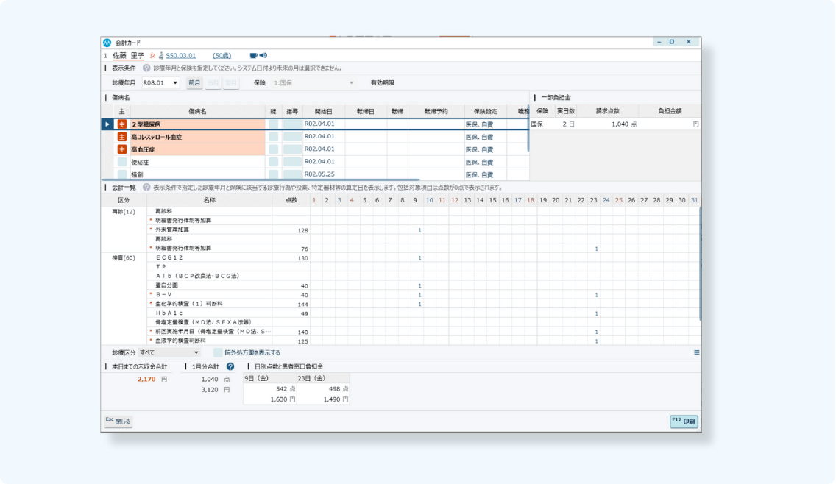Click the orange 主 icon for 2型糖尿病

122,124
